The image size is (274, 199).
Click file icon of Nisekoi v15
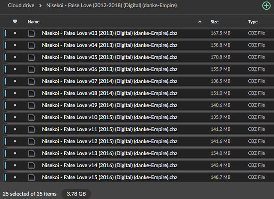click(x=31, y=178)
